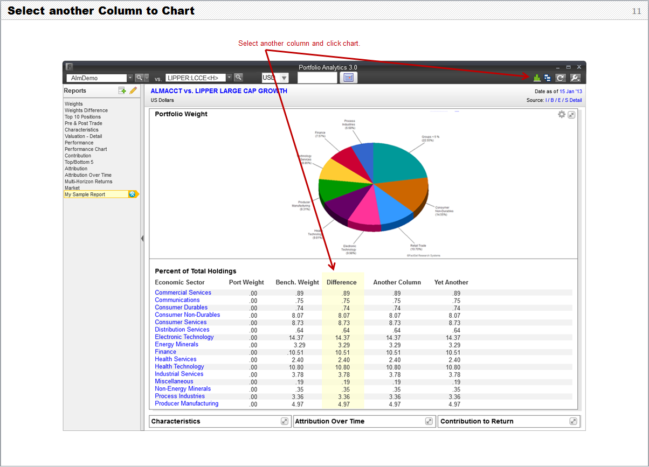This screenshot has width=649, height=467.
Task: Click the calendar date picker icon
Action: [x=349, y=78]
